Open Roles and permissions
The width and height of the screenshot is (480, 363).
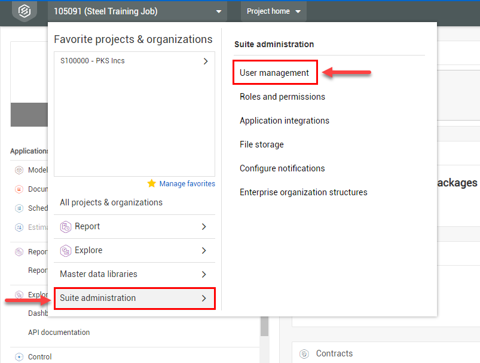pyautogui.click(x=282, y=97)
